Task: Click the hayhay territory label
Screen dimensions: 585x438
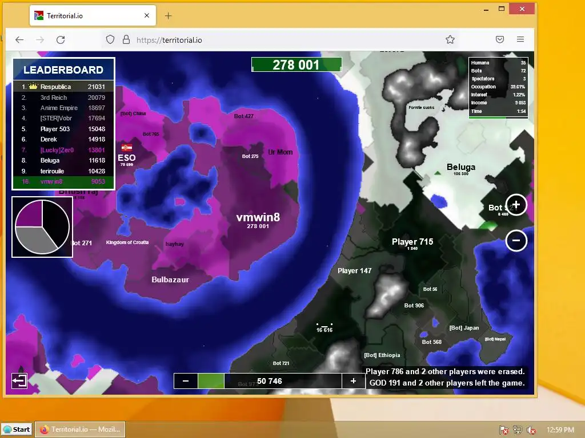Action: [x=175, y=244]
